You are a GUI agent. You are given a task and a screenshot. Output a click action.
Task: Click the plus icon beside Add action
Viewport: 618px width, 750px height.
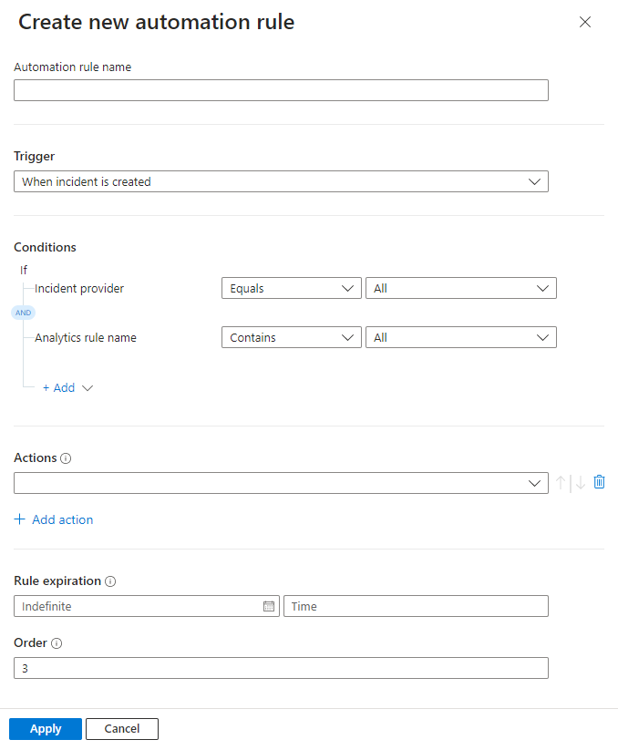[20, 519]
